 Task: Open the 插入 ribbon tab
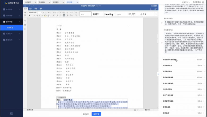(x=31, y=9)
